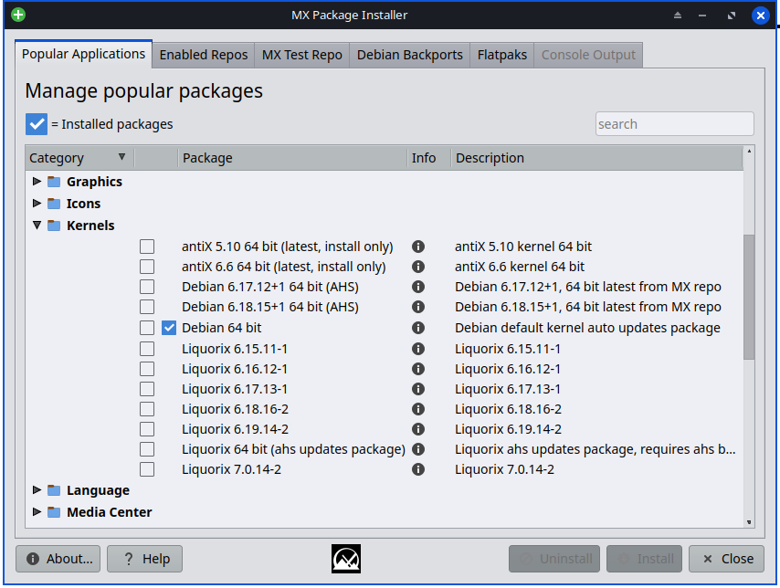Open info for Liquorix 7.0.14-2
The width and height of the screenshot is (780, 588).
[418, 469]
